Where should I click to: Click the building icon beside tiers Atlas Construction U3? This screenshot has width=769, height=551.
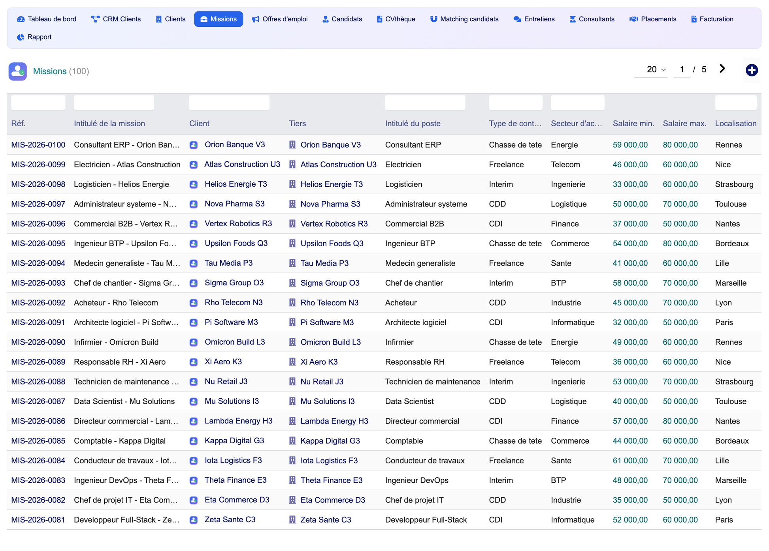[x=292, y=165]
